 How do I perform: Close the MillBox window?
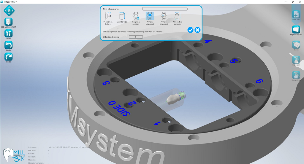[300, 2]
